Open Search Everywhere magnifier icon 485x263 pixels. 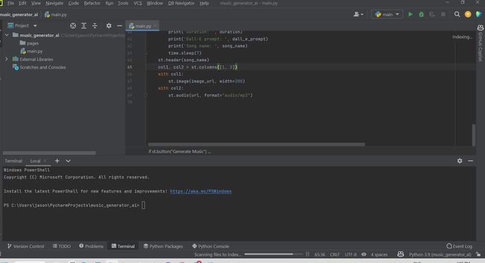[457, 14]
